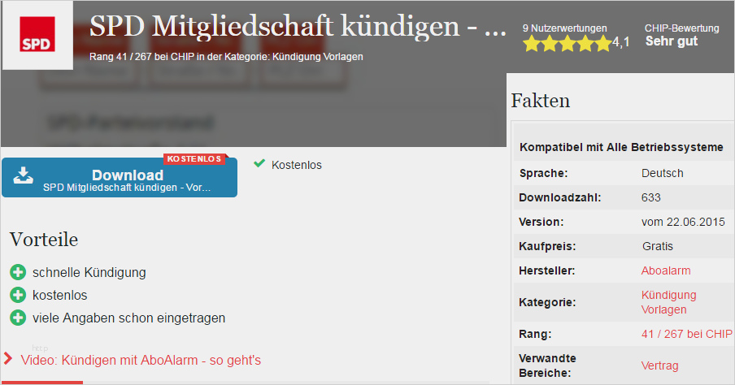Click the plus icon beside 'kostenlos'
735x385 pixels.
18,295
